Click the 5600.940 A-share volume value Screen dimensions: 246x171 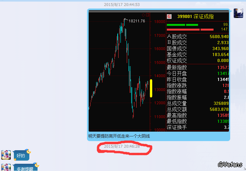(x=219, y=37)
